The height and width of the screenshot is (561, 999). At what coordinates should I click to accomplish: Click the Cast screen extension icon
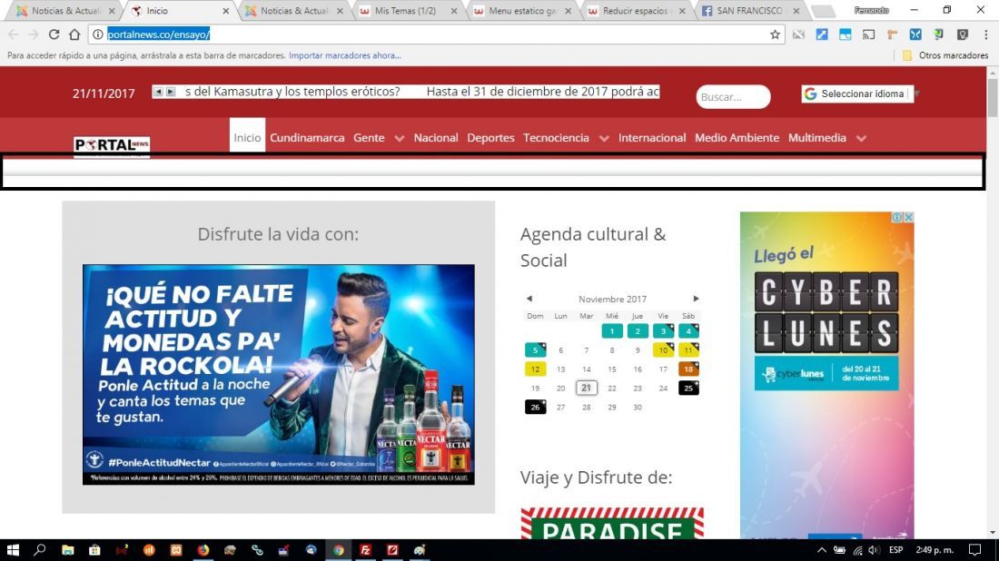pos(868,35)
